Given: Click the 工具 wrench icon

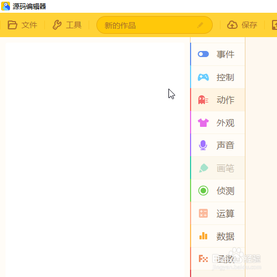Looking at the screenshot, I should tap(57, 25).
